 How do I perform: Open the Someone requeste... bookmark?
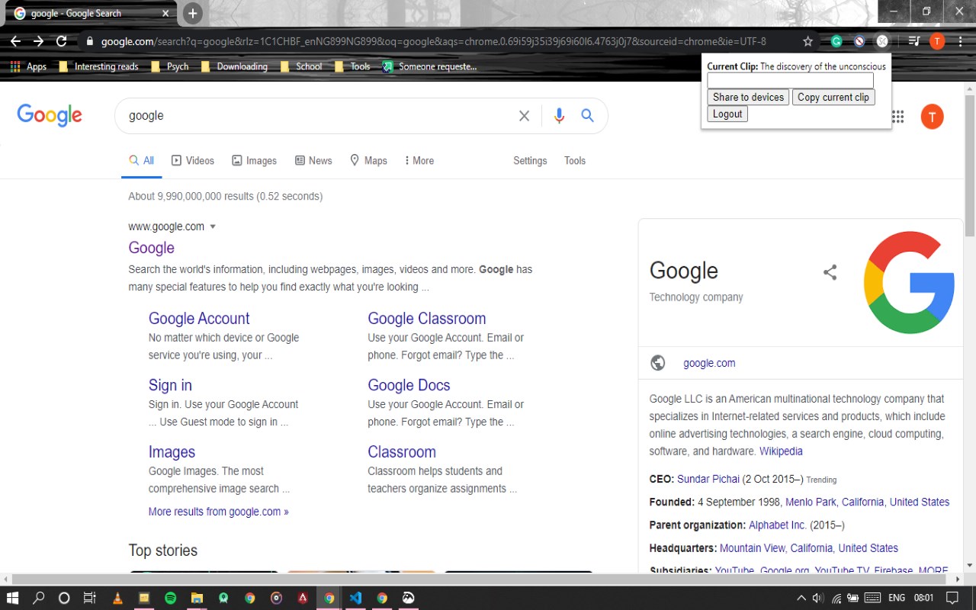pos(430,66)
